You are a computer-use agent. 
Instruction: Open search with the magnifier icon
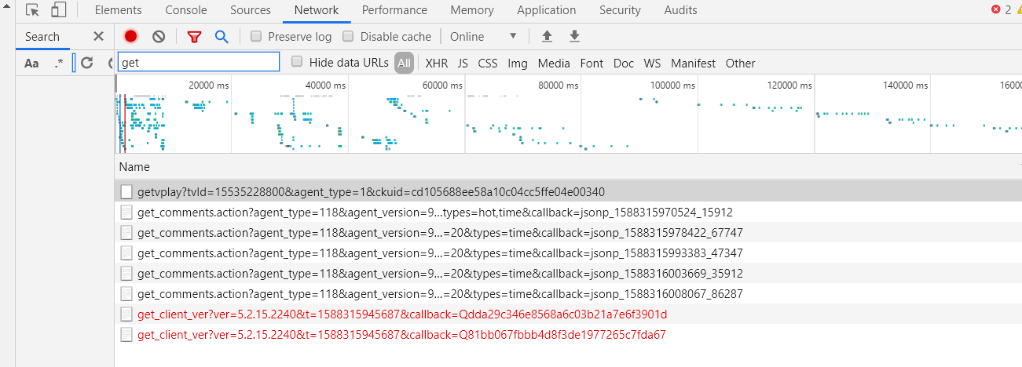pos(222,36)
